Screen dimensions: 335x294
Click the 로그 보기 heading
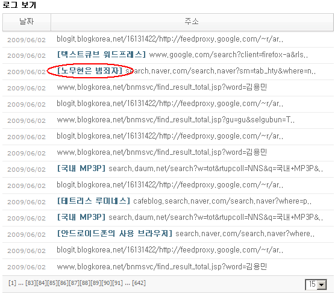[19, 5]
